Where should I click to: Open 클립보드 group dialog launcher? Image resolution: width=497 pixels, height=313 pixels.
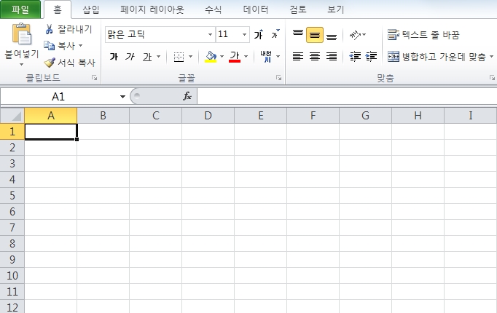click(95, 78)
